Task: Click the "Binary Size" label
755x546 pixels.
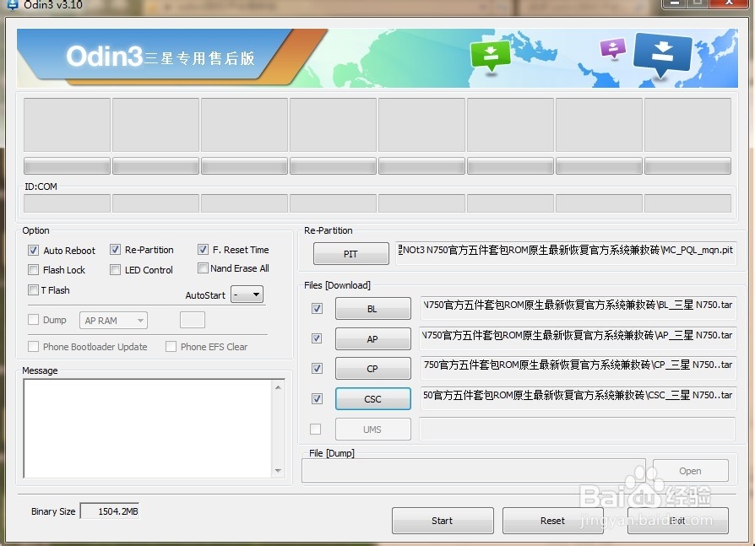Action: (53, 511)
